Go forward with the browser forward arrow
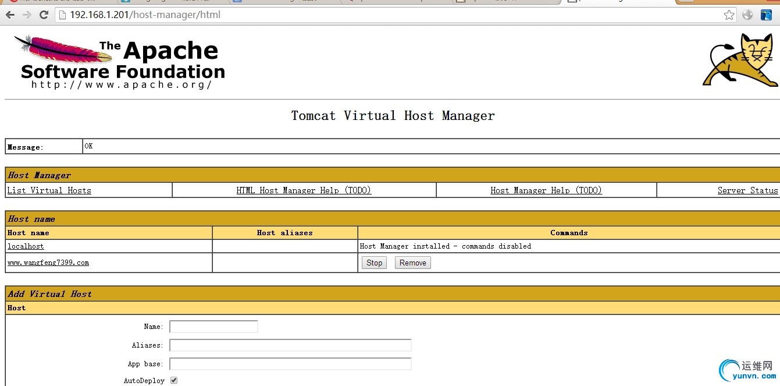Viewport: 780px width, 386px height. [x=27, y=15]
